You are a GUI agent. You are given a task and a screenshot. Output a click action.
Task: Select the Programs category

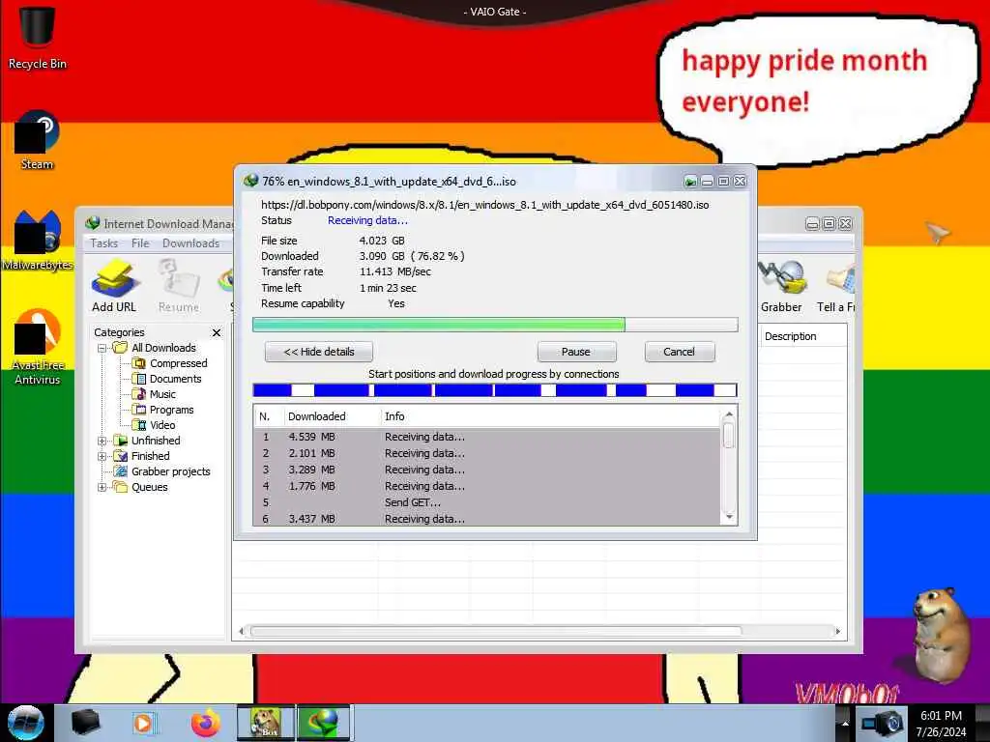(x=171, y=410)
